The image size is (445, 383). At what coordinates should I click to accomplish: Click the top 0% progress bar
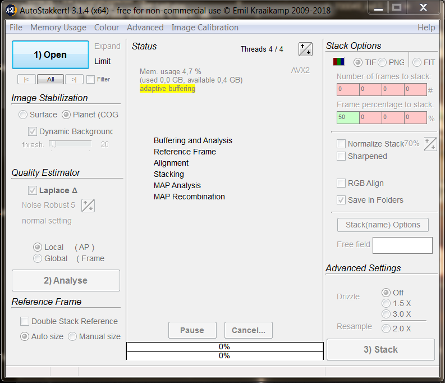tap(224, 346)
